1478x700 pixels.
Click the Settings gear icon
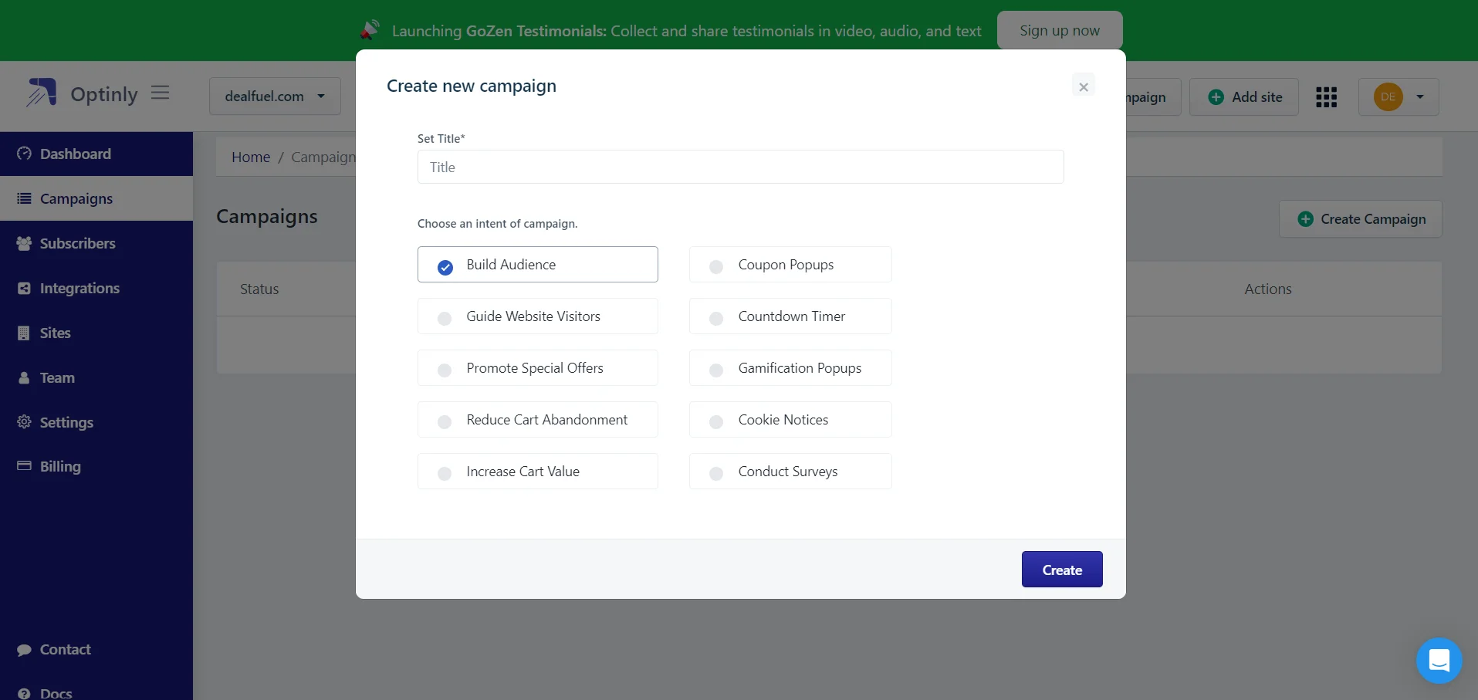(24, 422)
